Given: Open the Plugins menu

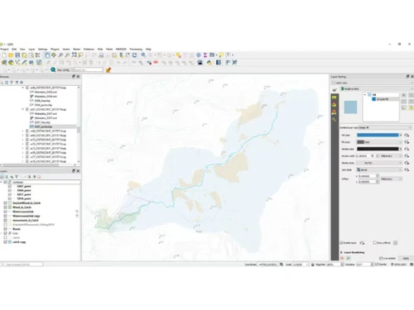Looking at the screenshot, I should pos(55,49).
